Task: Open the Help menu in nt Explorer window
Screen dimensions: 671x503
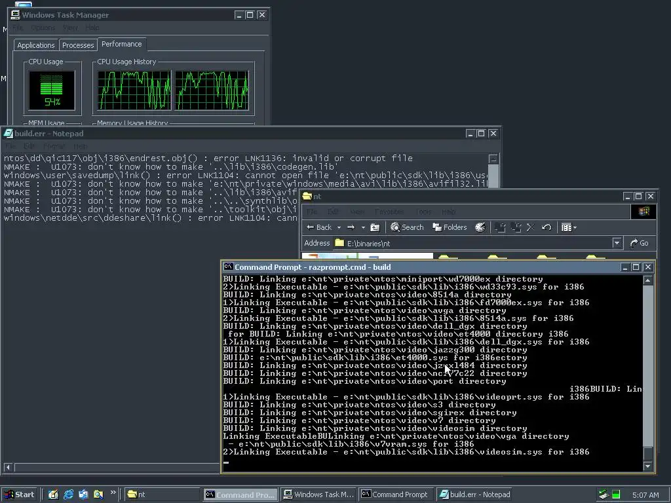Action: 448,212
